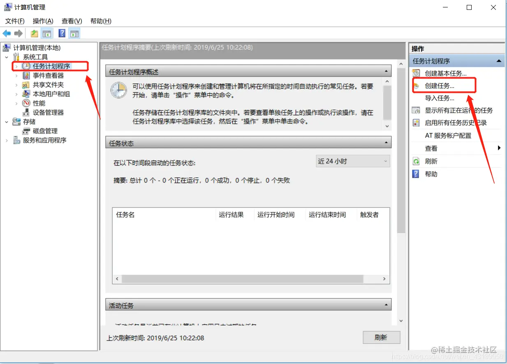Expand the 共享文件夹 tree node
The height and width of the screenshot is (364, 507).
coord(16,85)
